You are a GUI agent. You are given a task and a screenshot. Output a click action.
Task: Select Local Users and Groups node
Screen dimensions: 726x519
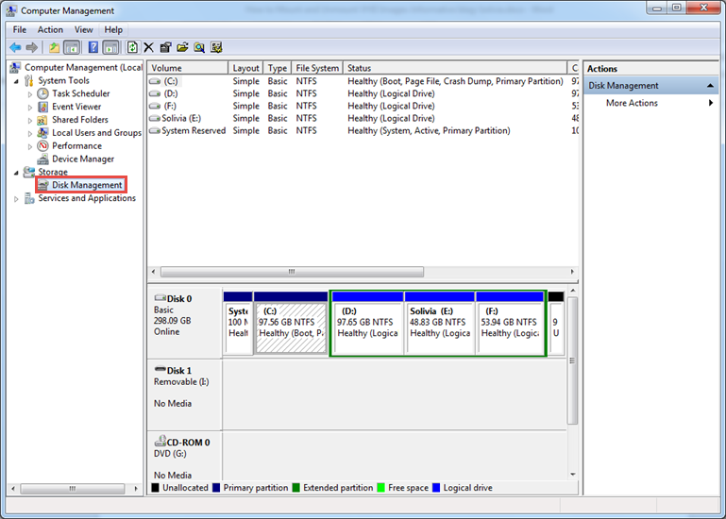(x=96, y=132)
